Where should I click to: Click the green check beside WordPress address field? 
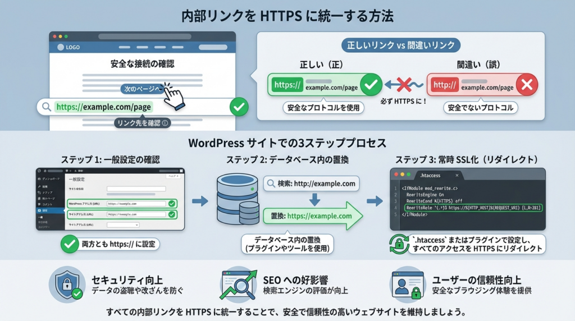click(x=171, y=204)
